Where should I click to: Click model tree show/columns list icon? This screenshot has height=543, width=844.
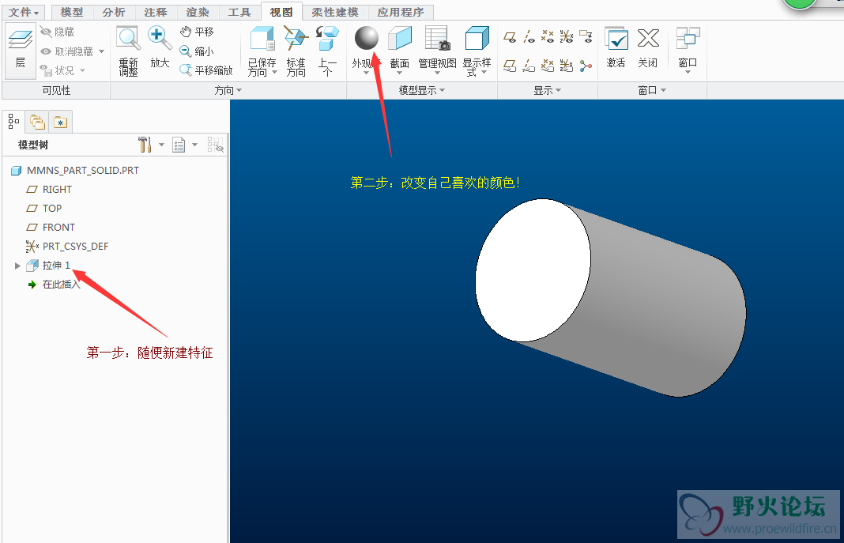[x=179, y=145]
